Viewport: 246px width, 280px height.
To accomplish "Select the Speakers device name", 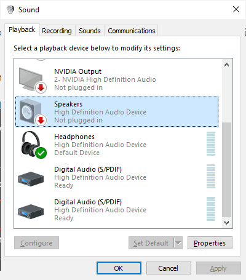I will point(68,104).
